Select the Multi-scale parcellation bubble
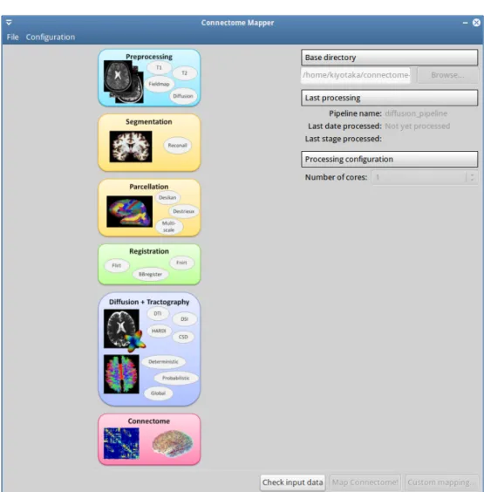 [x=169, y=227]
